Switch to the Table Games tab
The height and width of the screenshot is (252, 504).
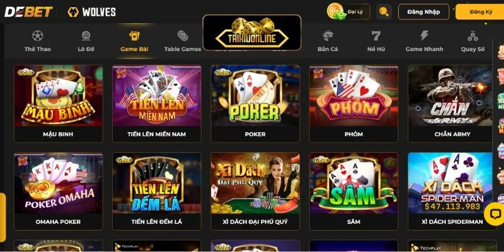point(183,42)
